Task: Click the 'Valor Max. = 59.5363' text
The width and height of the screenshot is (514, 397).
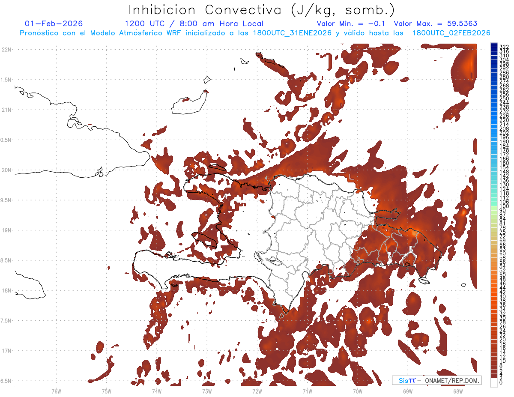Action: (x=435, y=24)
